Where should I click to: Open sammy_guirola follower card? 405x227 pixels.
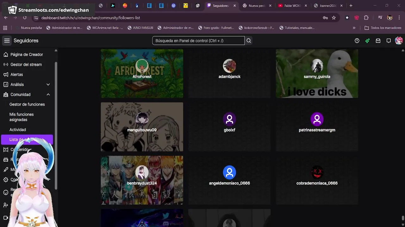point(317,73)
